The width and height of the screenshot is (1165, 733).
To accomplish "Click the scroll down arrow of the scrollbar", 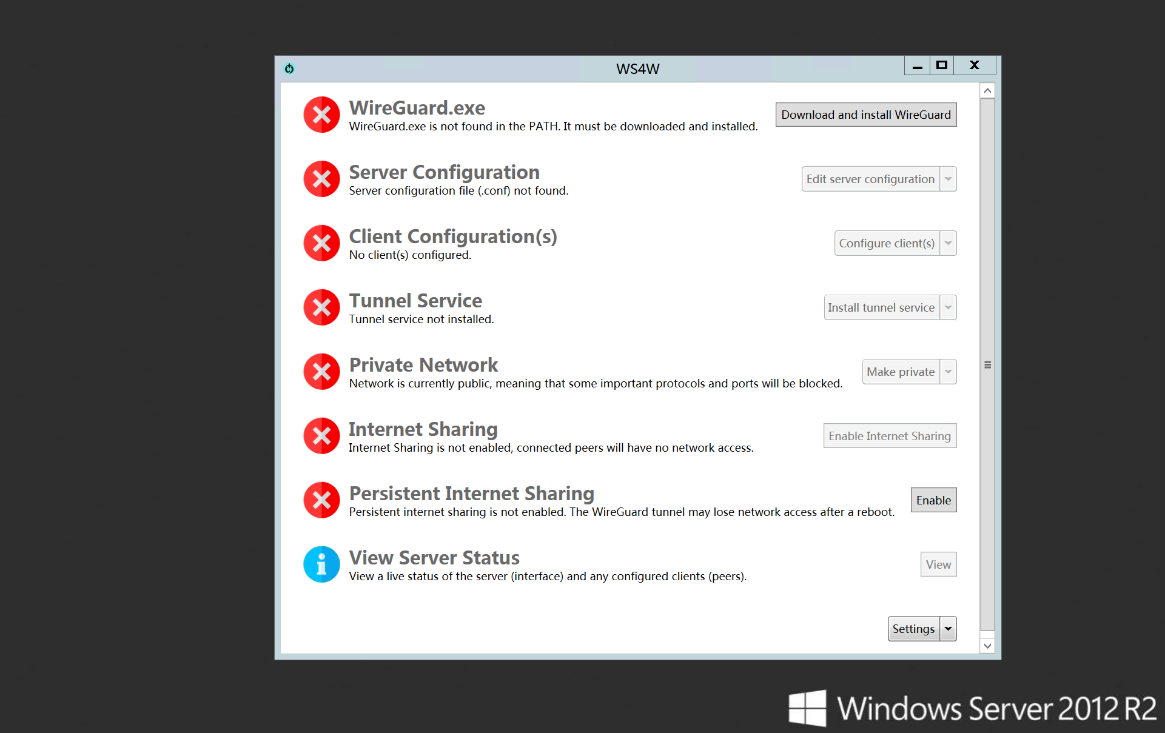I will click(x=987, y=646).
